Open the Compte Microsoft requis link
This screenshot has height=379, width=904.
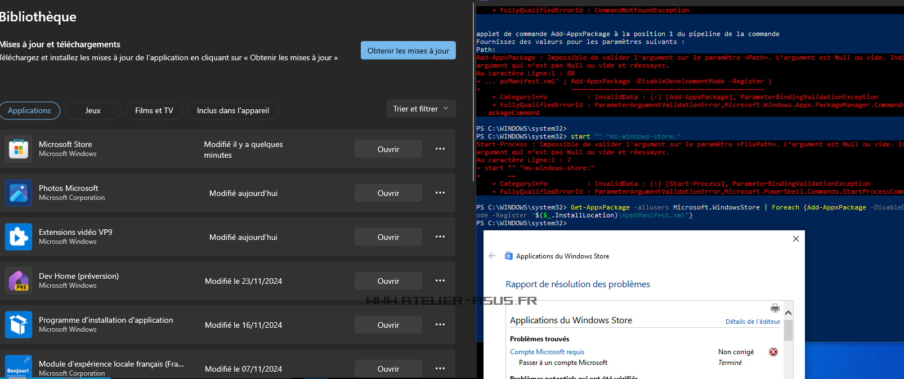[x=547, y=352]
